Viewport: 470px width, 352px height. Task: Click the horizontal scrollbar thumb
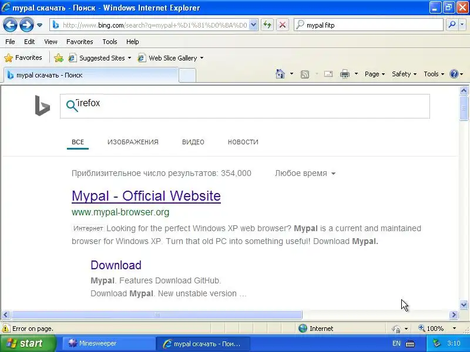click(x=157, y=314)
